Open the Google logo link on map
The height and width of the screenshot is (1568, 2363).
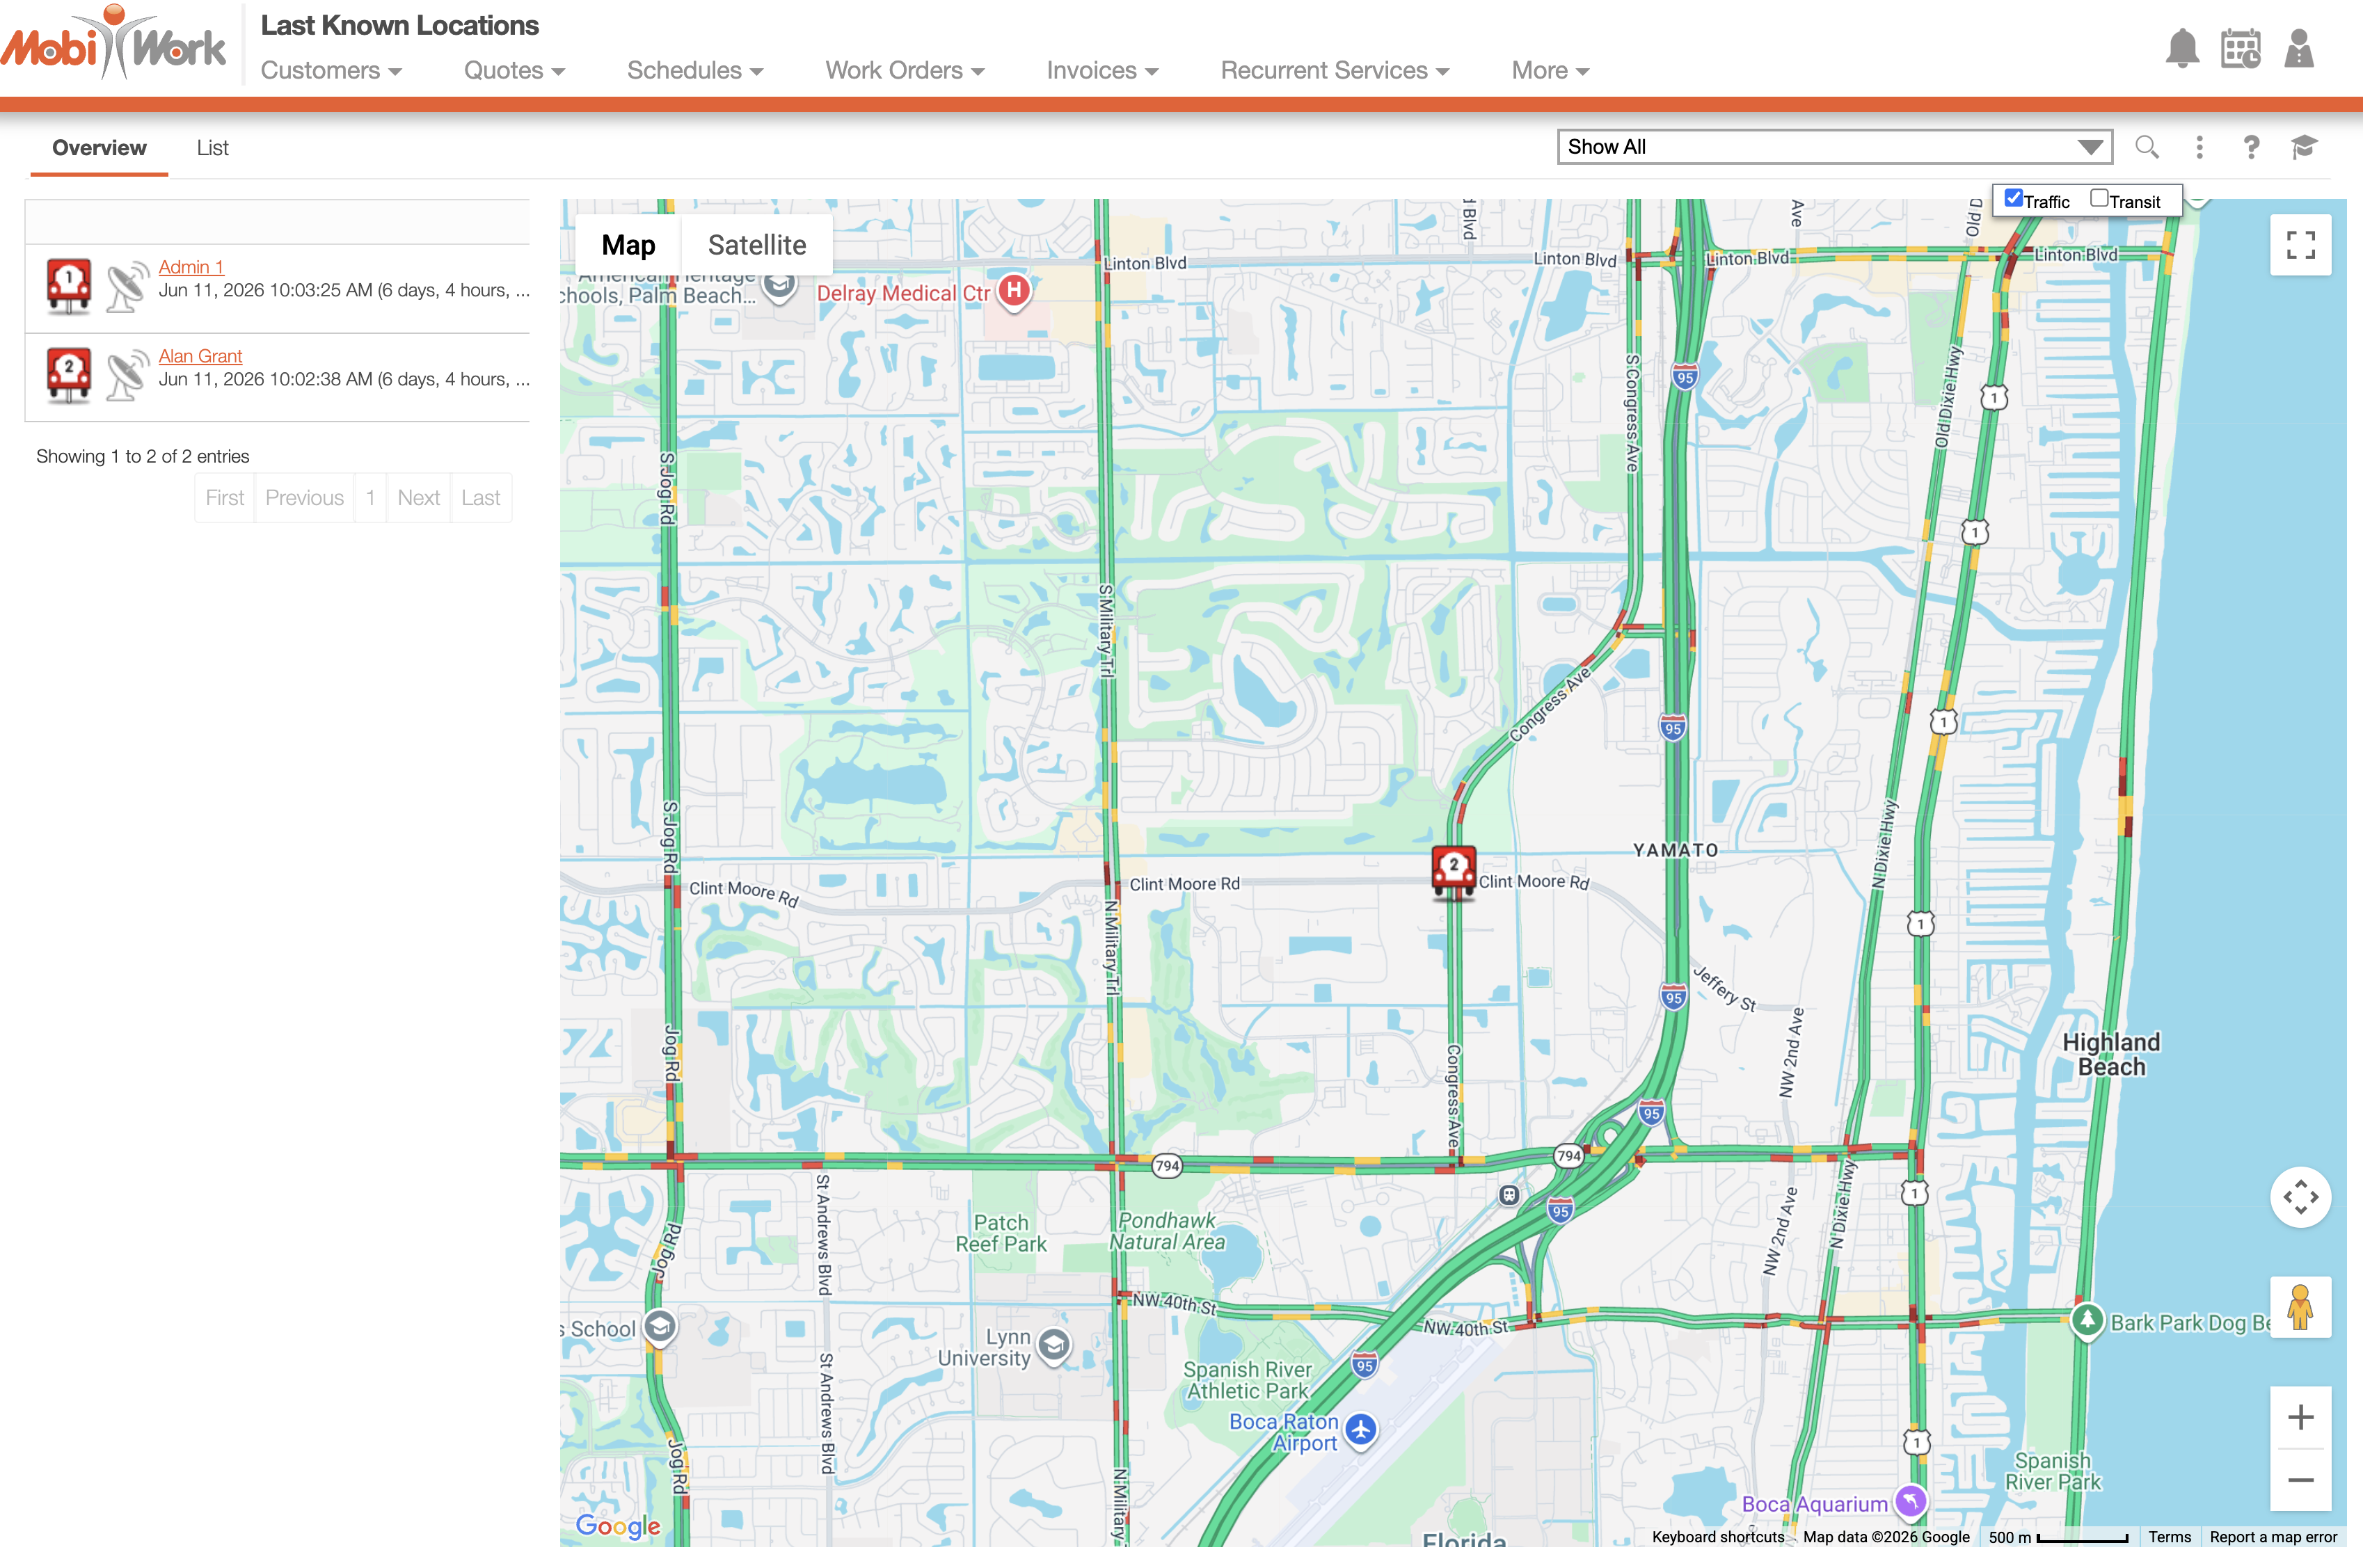pos(618,1526)
